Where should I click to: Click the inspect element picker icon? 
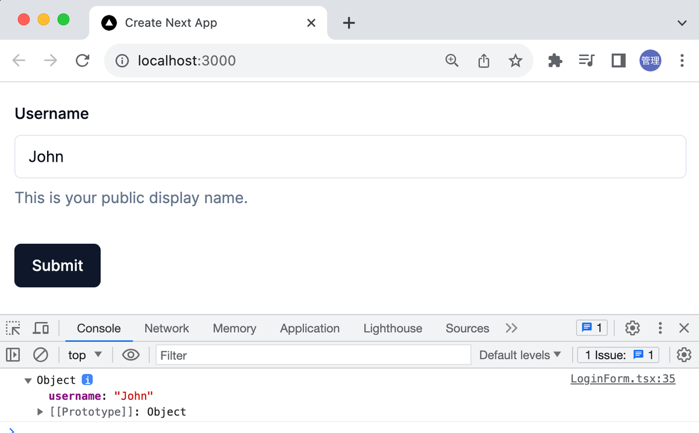(13, 328)
